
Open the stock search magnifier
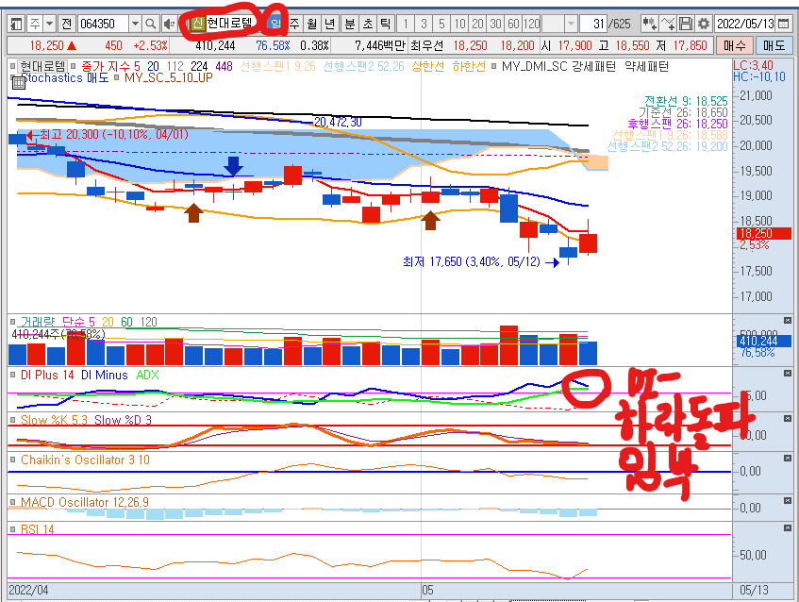[150, 24]
